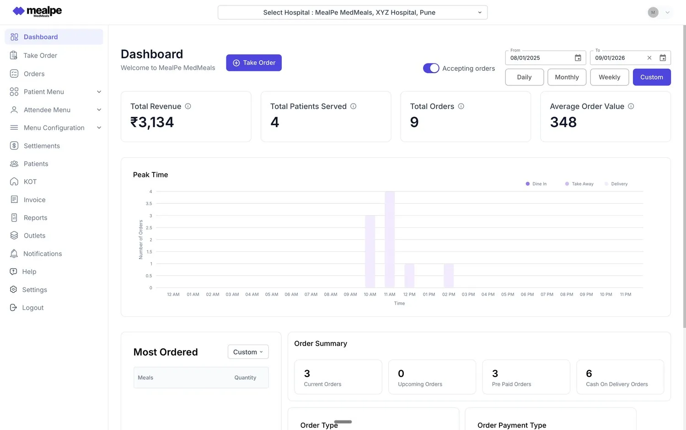Click the blue Take Order button
686x430 pixels.
pos(254,63)
